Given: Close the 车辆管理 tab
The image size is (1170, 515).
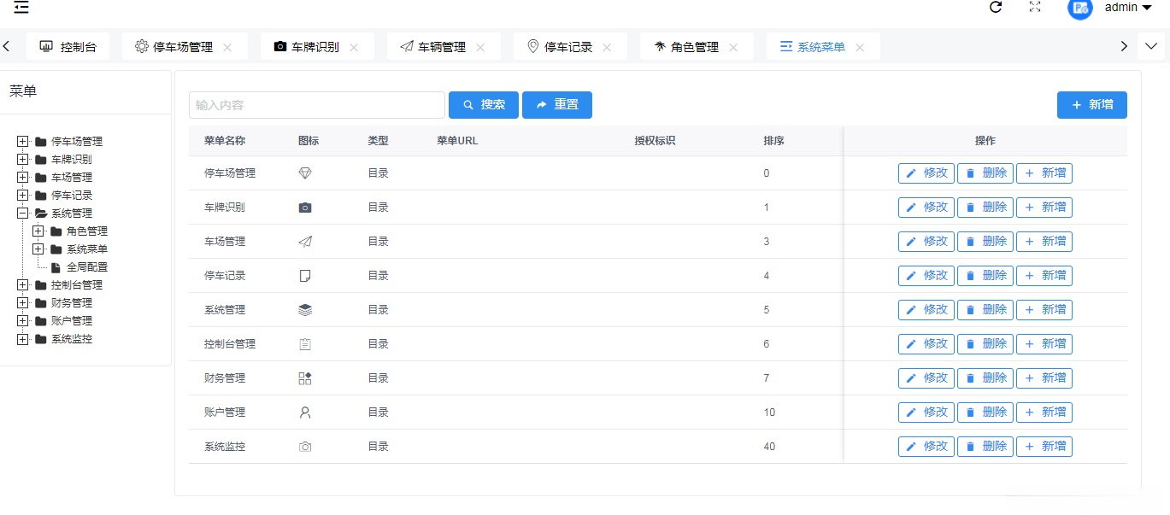Looking at the screenshot, I should [480, 48].
